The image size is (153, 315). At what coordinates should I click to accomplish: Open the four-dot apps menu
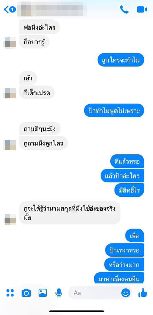click(x=10, y=293)
